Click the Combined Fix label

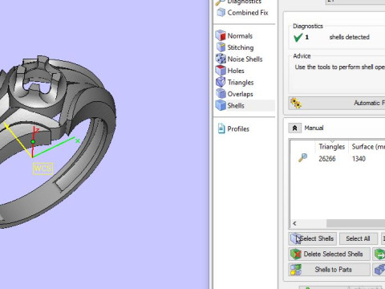[x=248, y=13]
